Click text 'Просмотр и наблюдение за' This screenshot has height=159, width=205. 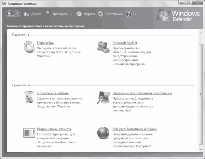pos(133,99)
